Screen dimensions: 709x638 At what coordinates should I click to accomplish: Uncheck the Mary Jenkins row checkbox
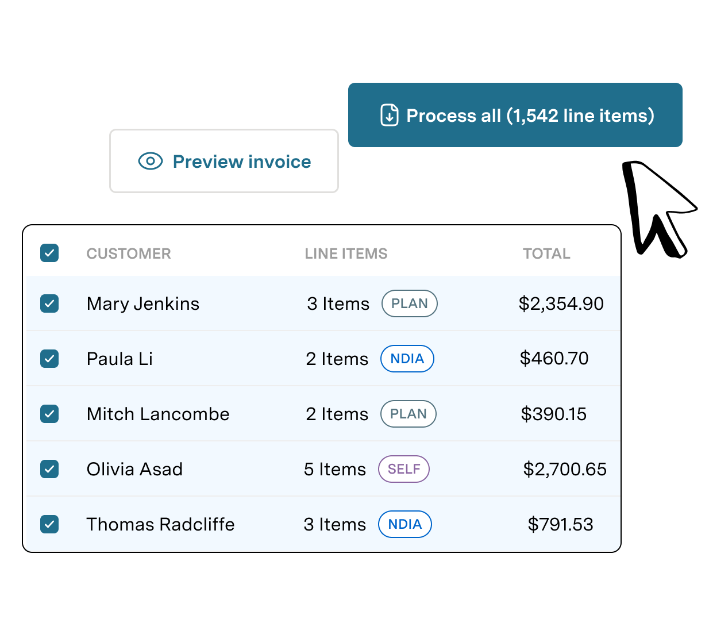click(x=49, y=303)
